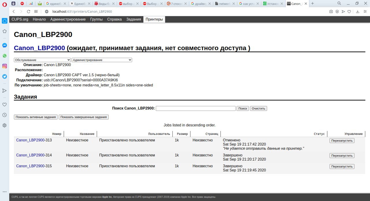Reload the page with the refresh icon
This screenshot has height=201, width=370.
pos(28,12)
